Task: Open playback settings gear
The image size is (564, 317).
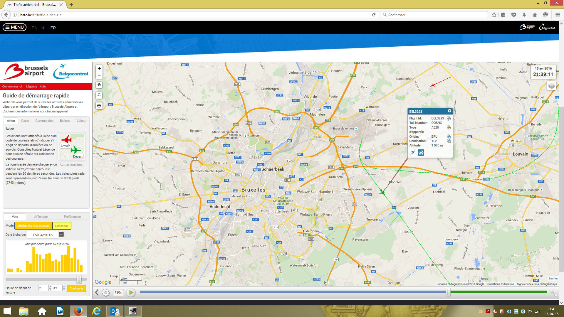Action: click(x=106, y=292)
